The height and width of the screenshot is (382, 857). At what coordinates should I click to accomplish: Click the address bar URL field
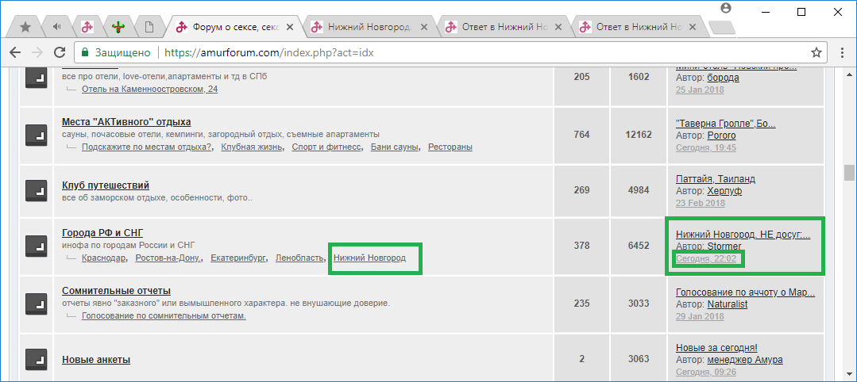click(477, 53)
